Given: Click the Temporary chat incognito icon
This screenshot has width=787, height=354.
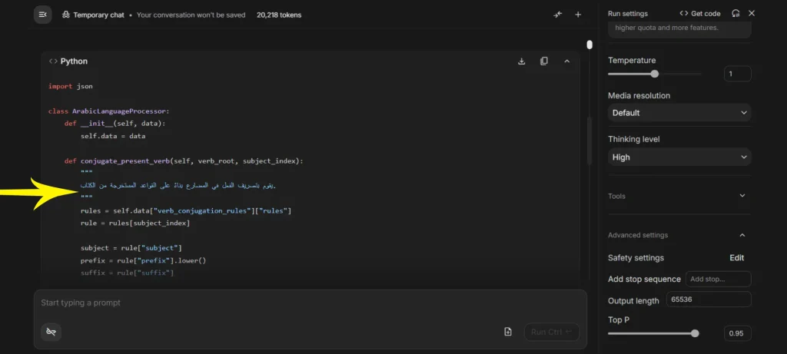Looking at the screenshot, I should point(66,15).
